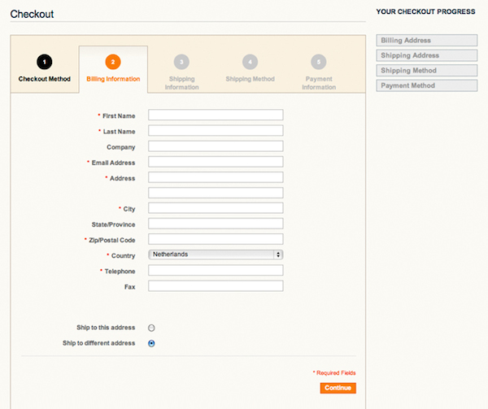The width and height of the screenshot is (488, 409).
Task: Focus the Fax input field
Action: (x=216, y=285)
